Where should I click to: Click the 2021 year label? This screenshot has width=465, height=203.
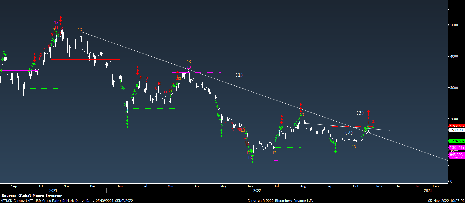(53, 190)
